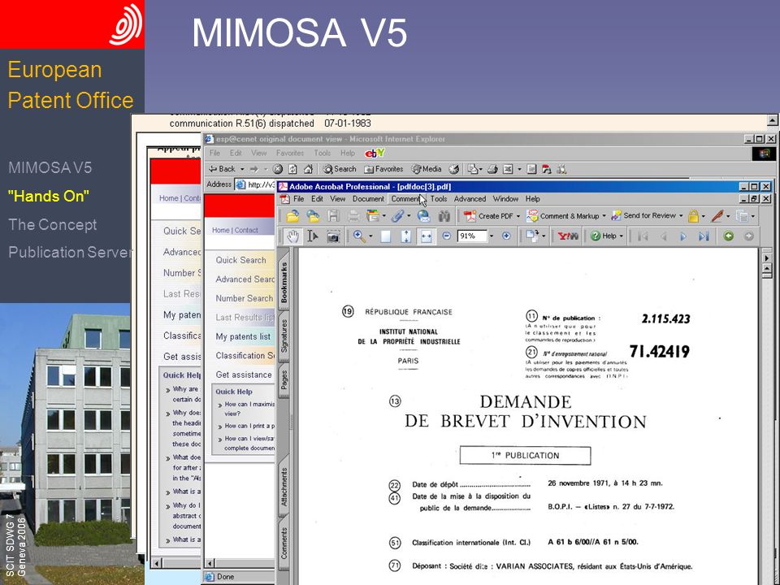Select the text Select tool in Acrobat
The image size is (780, 585).
pyautogui.click(x=312, y=236)
